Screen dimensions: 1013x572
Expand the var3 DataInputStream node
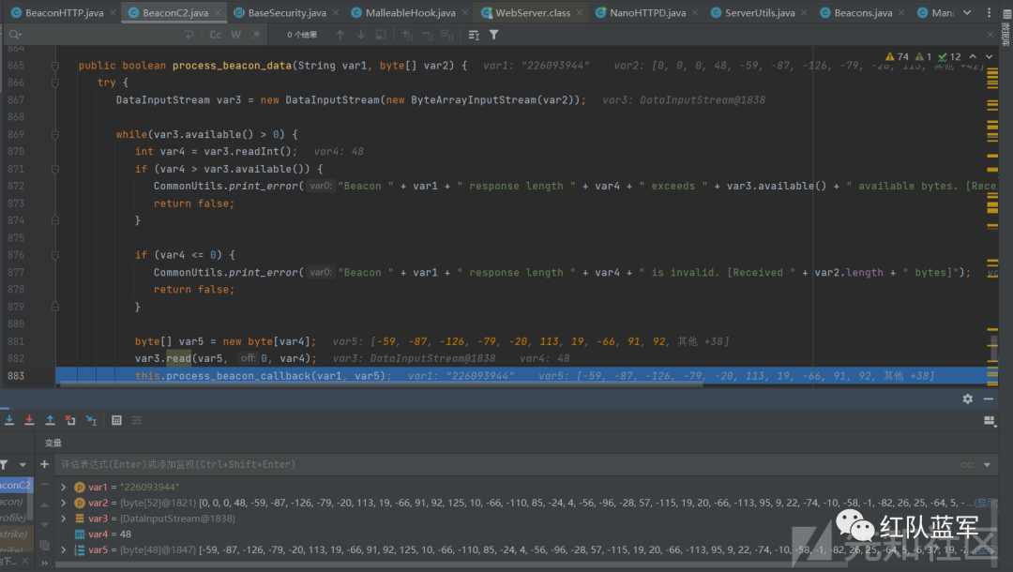coord(64,519)
